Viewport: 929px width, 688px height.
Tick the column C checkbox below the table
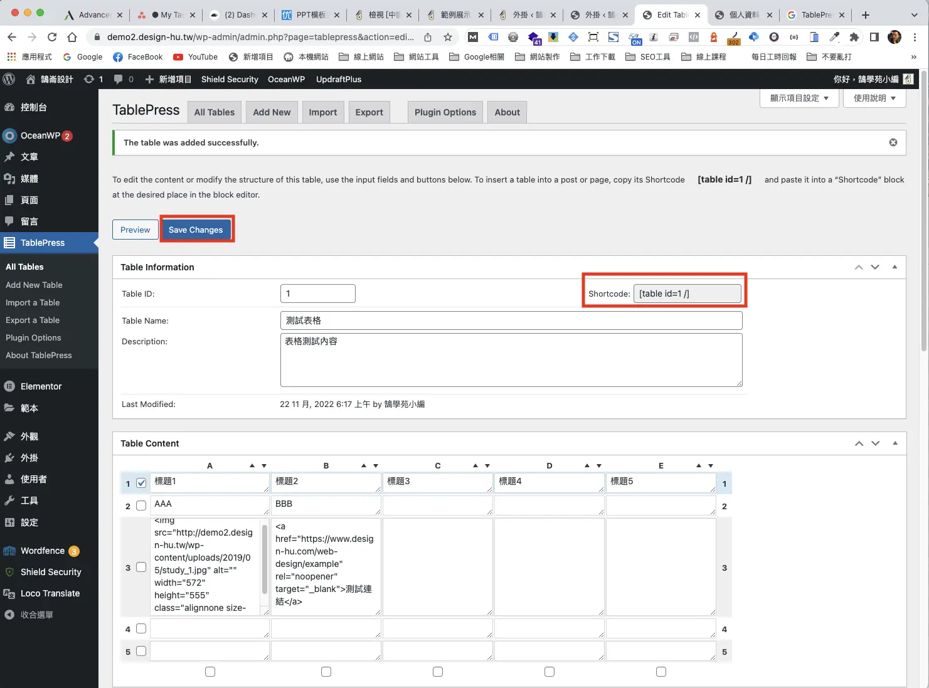tap(438, 672)
